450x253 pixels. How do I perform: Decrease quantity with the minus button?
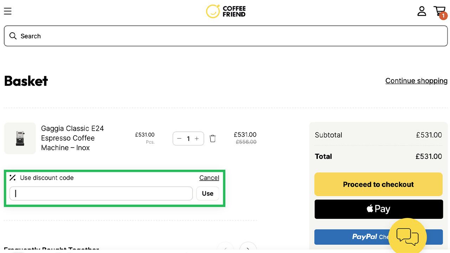(x=179, y=139)
